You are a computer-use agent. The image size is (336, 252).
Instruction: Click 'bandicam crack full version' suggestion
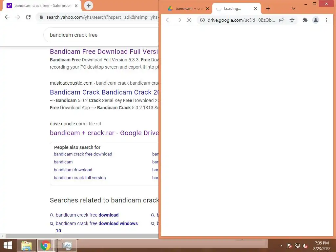[x=80, y=178]
